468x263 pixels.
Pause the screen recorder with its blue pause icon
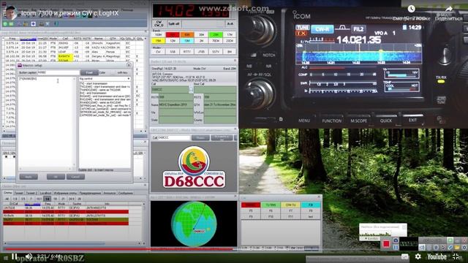(x=396, y=247)
